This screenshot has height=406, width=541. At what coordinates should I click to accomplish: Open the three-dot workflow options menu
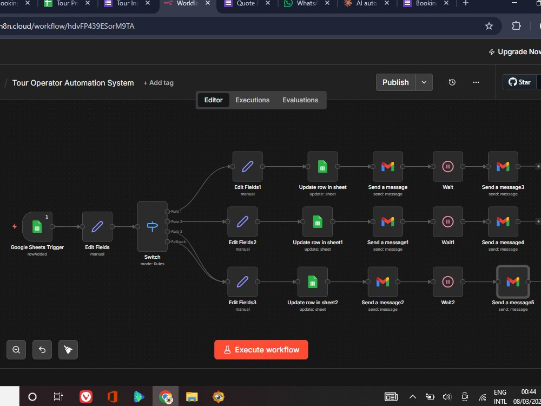476,82
